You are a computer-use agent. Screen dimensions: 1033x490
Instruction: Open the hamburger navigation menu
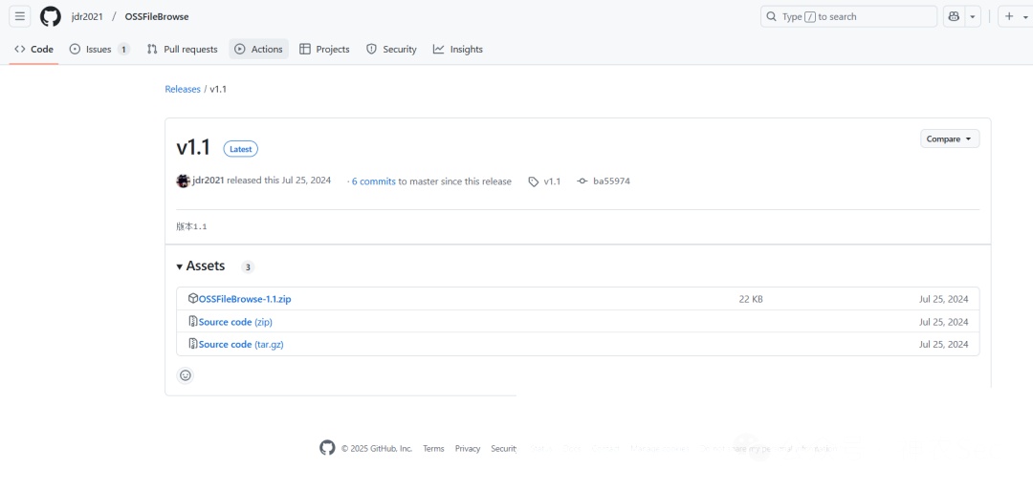[20, 16]
